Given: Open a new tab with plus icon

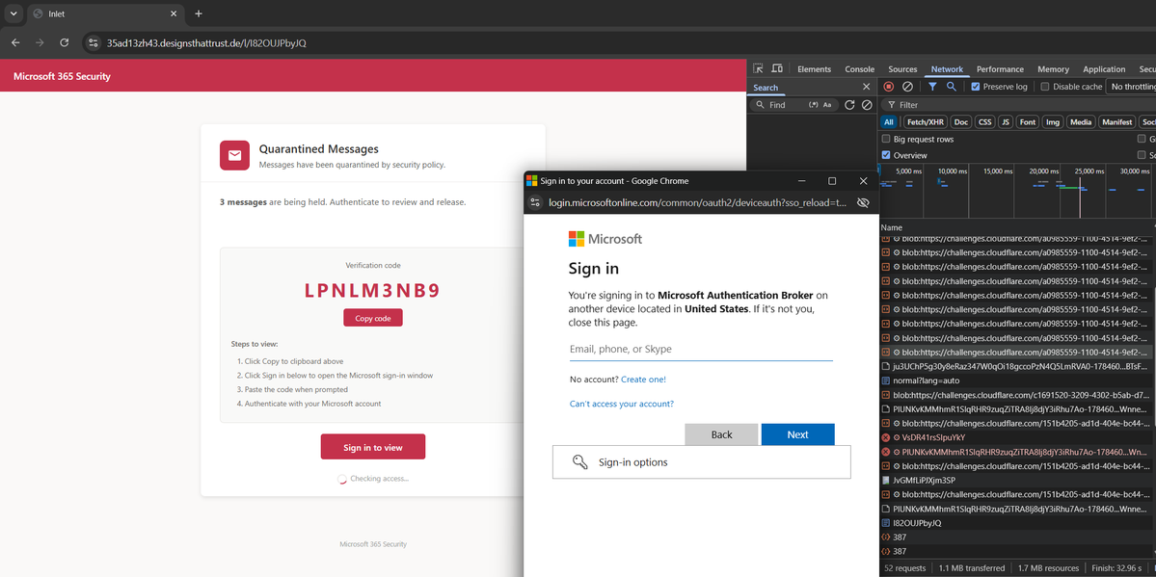Looking at the screenshot, I should (199, 14).
